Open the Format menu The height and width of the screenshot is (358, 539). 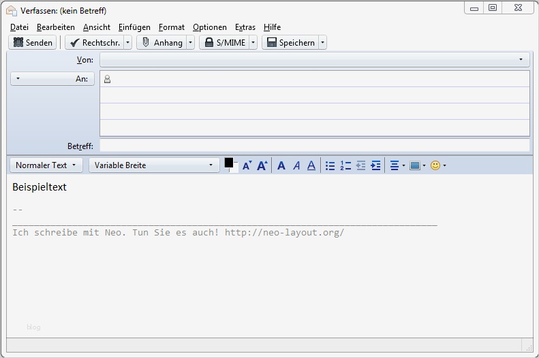[172, 27]
